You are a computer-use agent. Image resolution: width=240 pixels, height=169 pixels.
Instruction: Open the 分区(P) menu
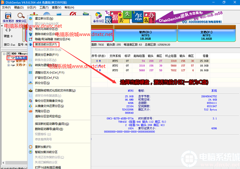pos(31,8)
